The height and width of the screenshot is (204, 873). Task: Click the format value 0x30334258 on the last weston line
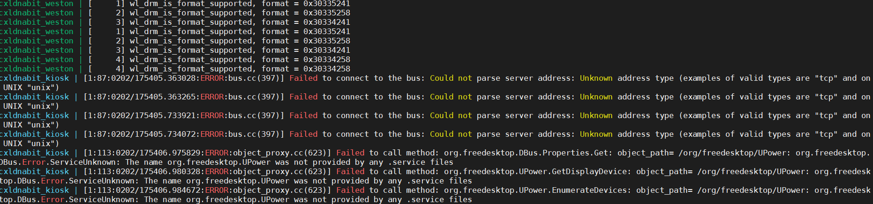[x=326, y=69]
